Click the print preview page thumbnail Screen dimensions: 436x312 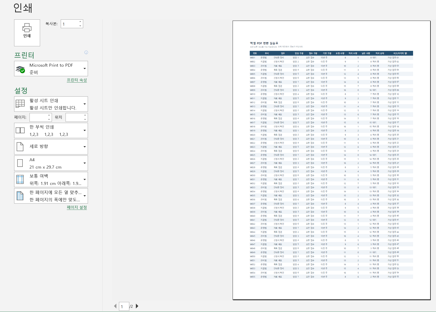coord(331,160)
